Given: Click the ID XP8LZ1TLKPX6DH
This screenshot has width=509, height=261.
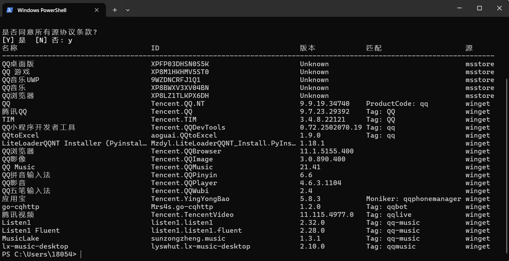Looking at the screenshot, I should [180, 96].
